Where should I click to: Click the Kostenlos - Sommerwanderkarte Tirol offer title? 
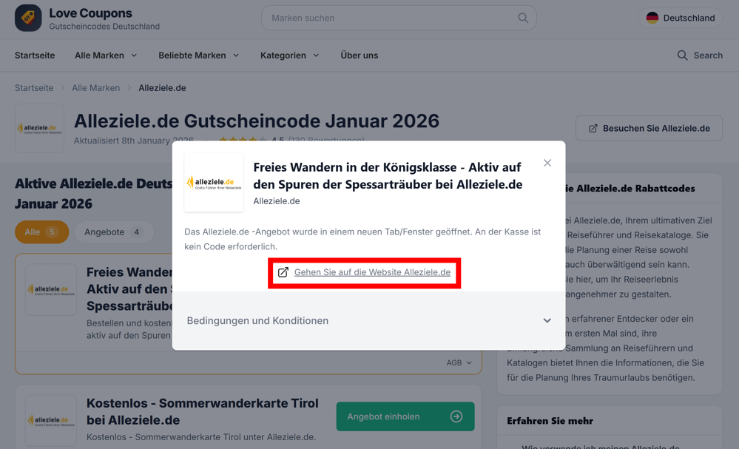click(x=203, y=411)
